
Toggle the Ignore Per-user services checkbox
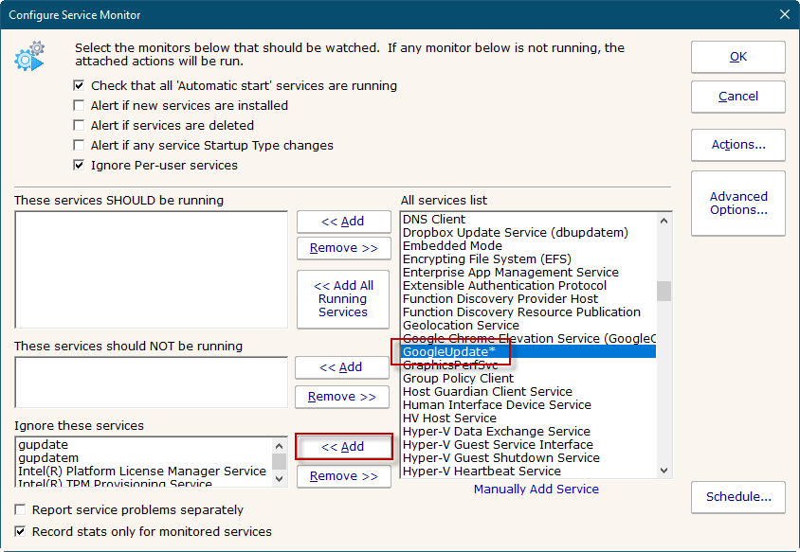tap(80, 166)
